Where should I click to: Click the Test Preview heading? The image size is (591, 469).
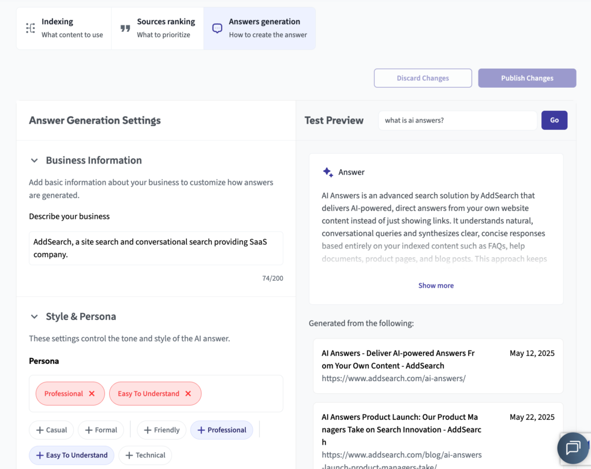(x=334, y=120)
